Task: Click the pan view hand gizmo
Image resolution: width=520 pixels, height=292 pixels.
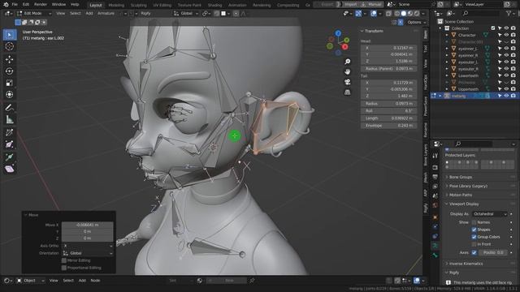Action: 347,71
